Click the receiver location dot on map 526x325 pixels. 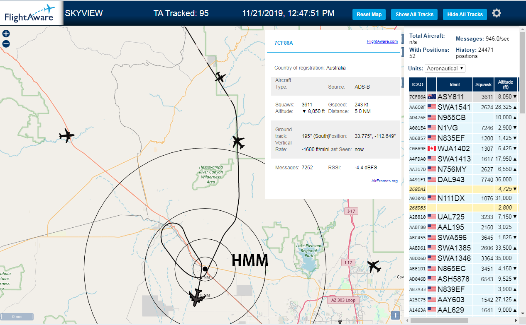[x=205, y=269]
